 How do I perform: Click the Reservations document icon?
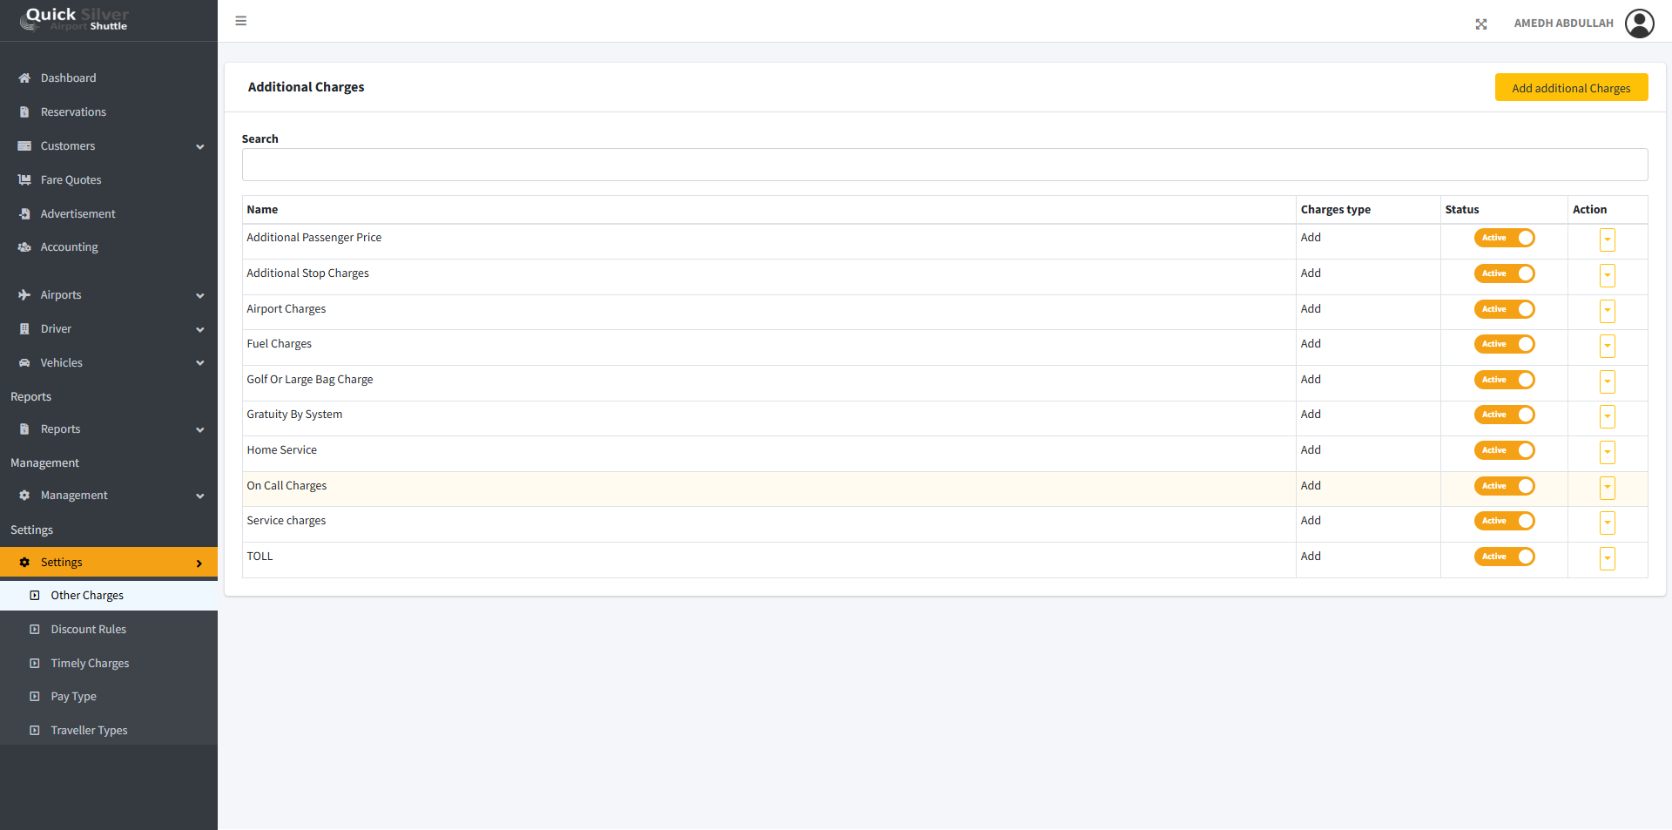tap(24, 112)
